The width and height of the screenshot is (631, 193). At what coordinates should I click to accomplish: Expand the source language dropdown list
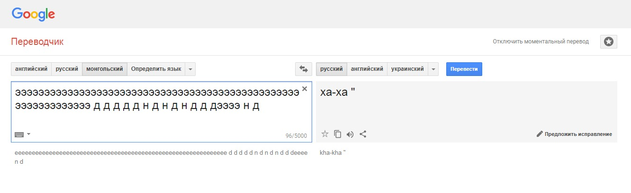(x=190, y=69)
